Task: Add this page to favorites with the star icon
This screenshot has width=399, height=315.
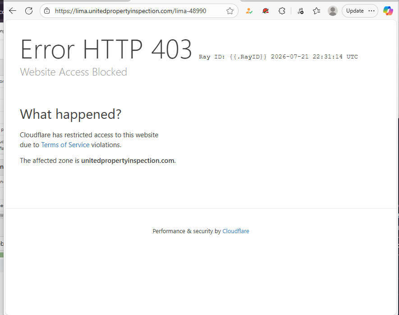Action: tap(230, 11)
